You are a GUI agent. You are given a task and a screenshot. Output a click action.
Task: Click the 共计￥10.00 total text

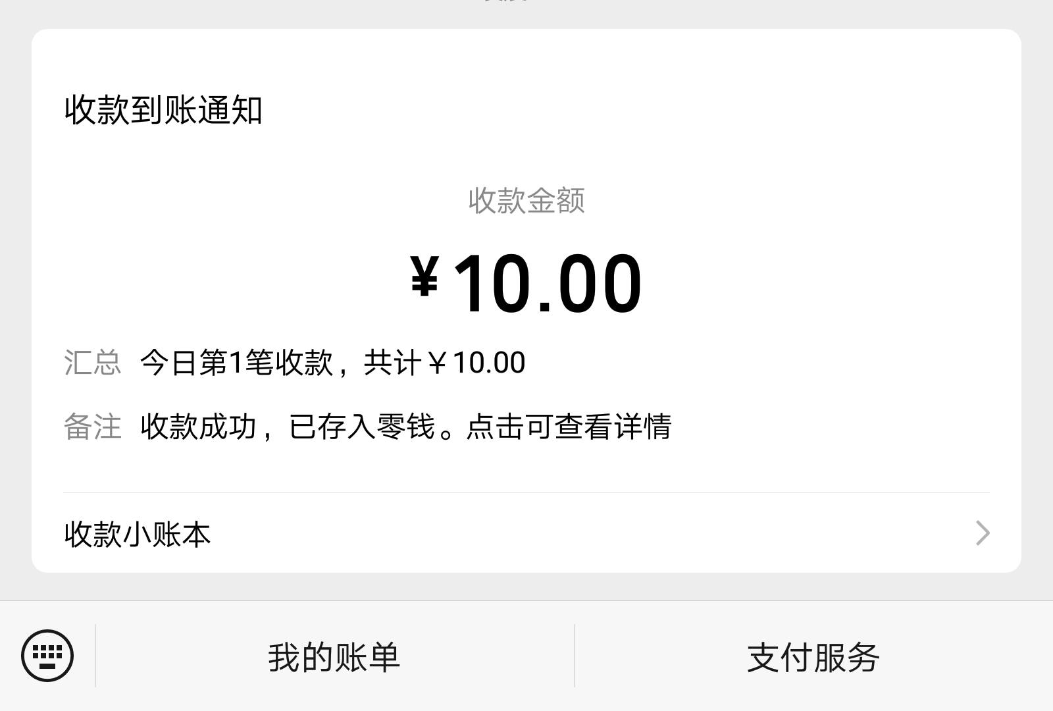tap(445, 363)
